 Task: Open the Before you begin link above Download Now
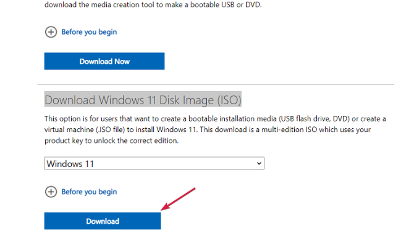click(x=89, y=32)
